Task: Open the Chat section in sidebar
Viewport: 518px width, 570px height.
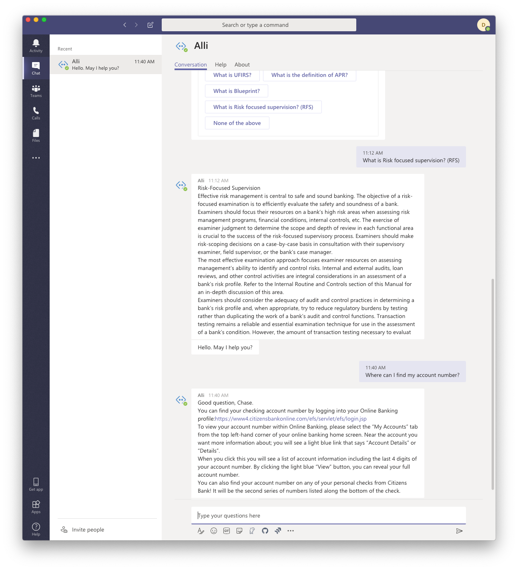Action: (36, 68)
